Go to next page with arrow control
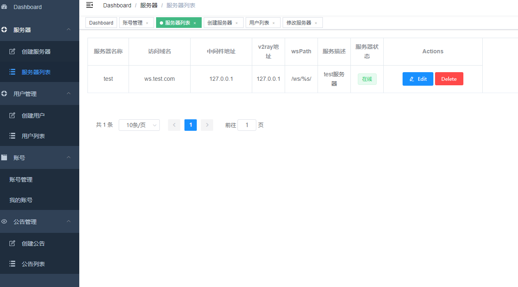518x287 pixels. click(207, 125)
